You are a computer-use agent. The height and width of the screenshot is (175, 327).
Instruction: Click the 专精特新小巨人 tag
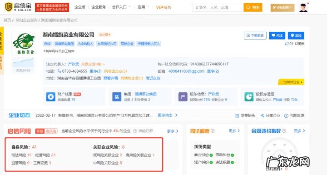149,44
